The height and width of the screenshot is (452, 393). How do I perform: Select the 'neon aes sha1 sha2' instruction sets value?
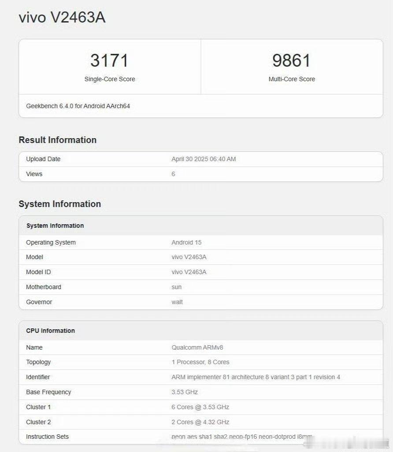point(242,437)
